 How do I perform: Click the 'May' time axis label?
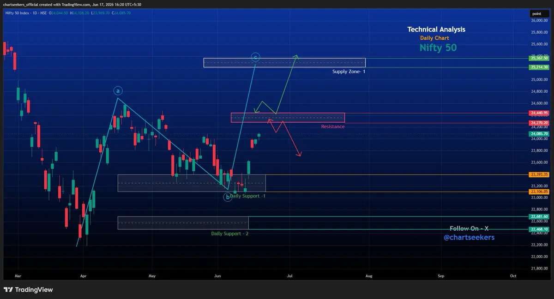[152, 275]
